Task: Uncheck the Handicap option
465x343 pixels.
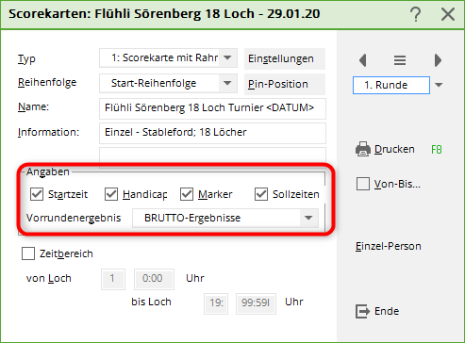Action: [111, 194]
